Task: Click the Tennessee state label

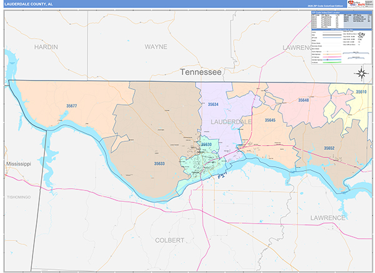Action: tap(201, 72)
